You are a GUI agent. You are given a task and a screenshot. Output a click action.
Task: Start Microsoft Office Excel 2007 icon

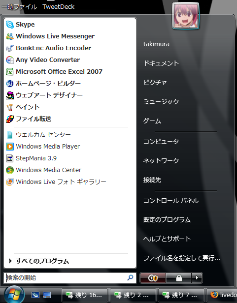[x=10, y=72]
